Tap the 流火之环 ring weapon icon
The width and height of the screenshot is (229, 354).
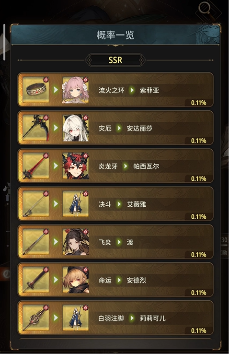pyautogui.click(x=36, y=90)
